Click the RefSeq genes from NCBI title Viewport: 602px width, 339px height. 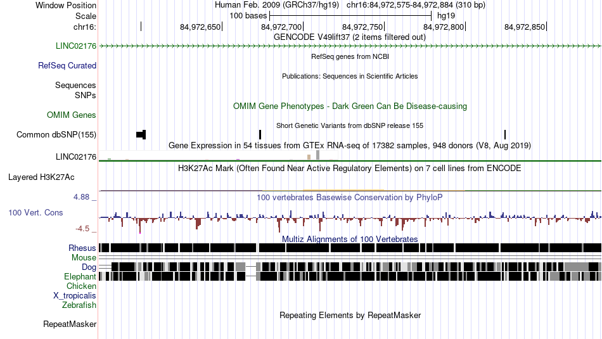coord(350,57)
